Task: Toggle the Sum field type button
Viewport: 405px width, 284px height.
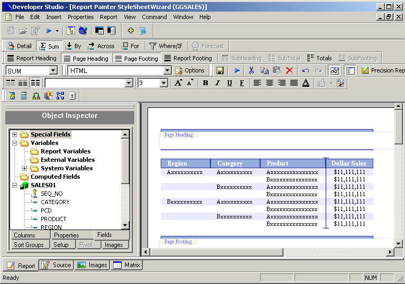Action: coord(49,46)
